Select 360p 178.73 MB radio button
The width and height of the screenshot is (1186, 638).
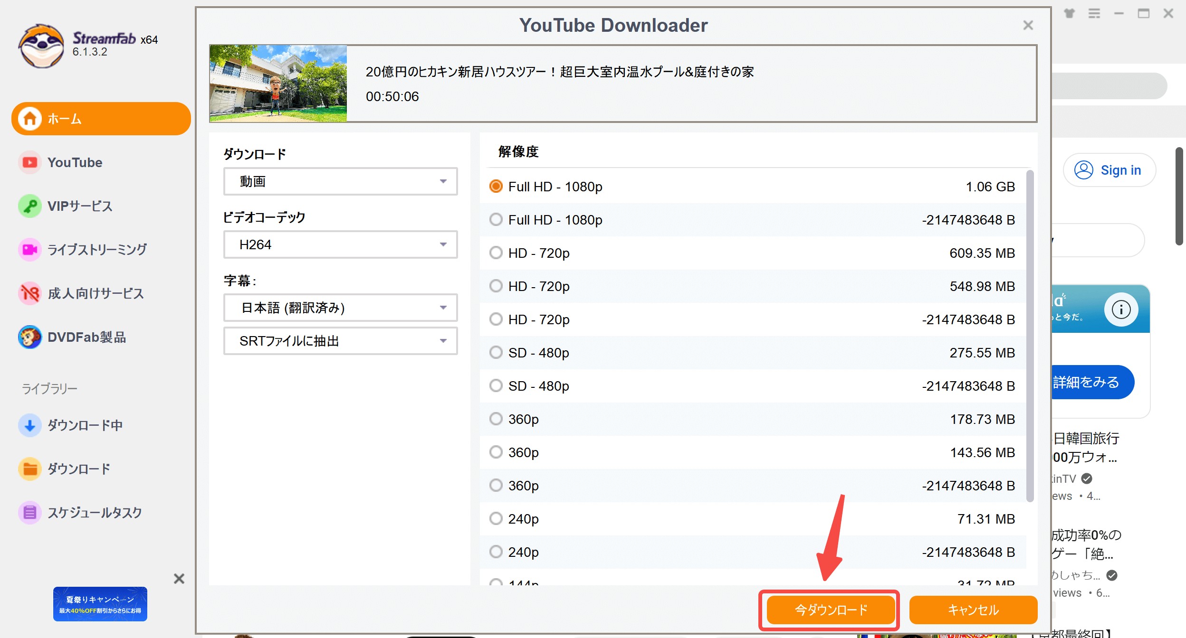[x=496, y=419]
